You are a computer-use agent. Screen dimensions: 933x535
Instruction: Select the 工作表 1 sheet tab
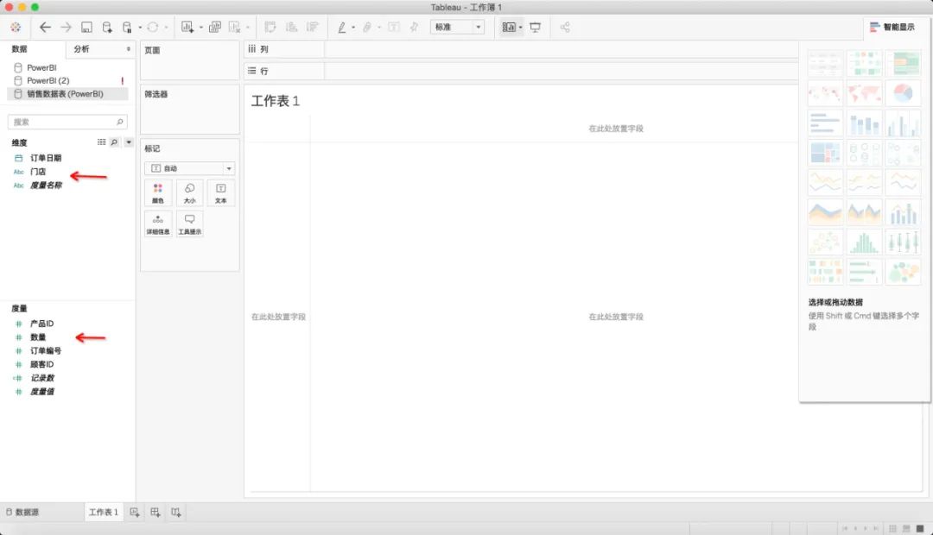point(104,512)
